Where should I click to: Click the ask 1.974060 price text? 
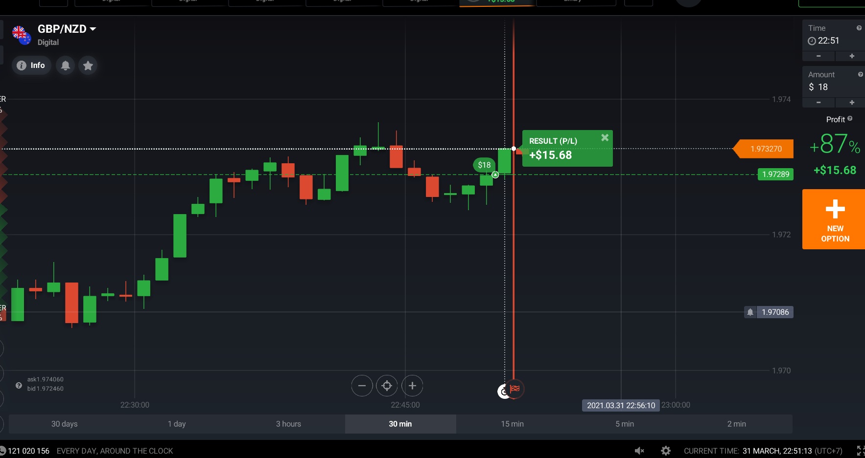[46, 379]
